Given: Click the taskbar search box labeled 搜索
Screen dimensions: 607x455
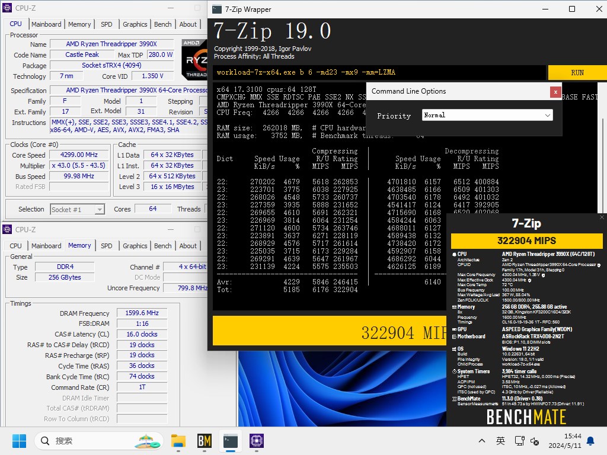Looking at the screenshot, I should pyautogui.click(x=99, y=441).
